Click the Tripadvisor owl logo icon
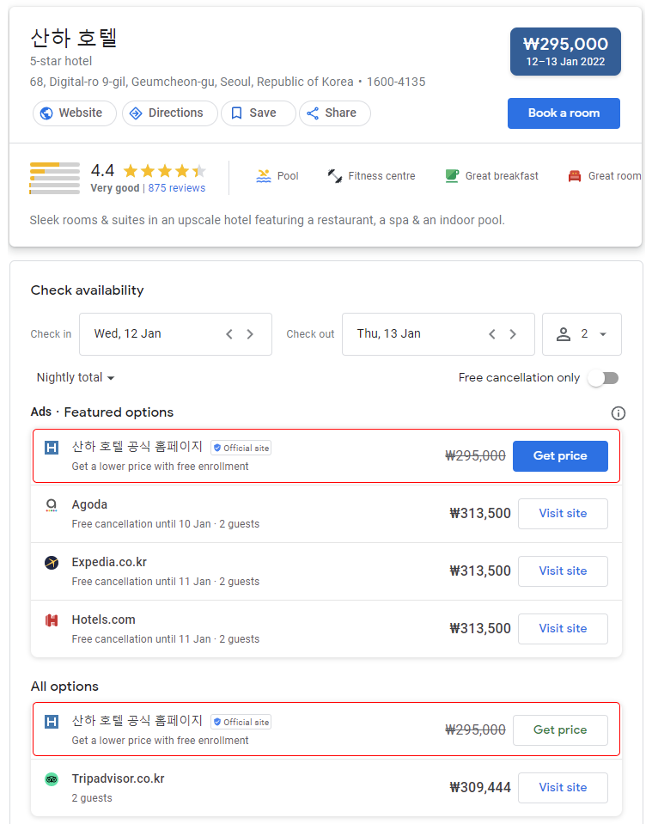 tap(52, 779)
